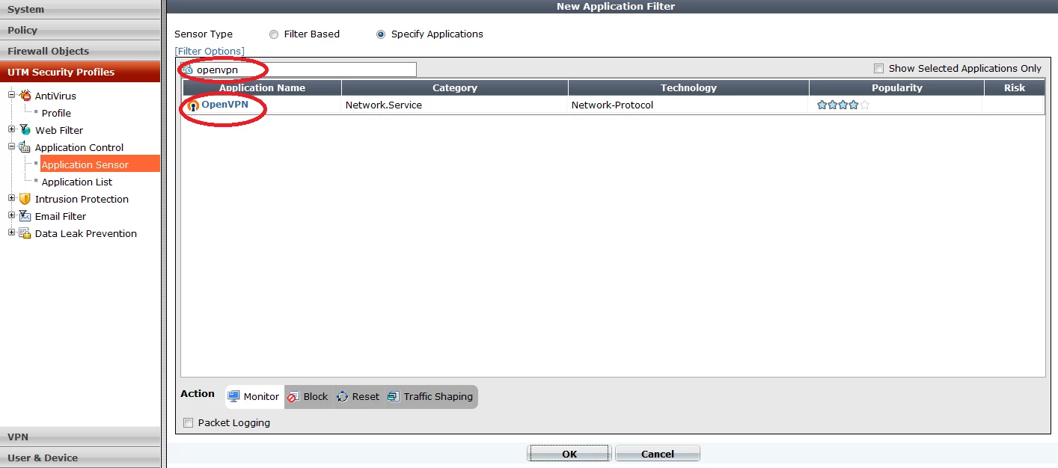Click the Monitor action screen icon
Image resolution: width=1058 pixels, height=468 pixels.
tap(233, 396)
